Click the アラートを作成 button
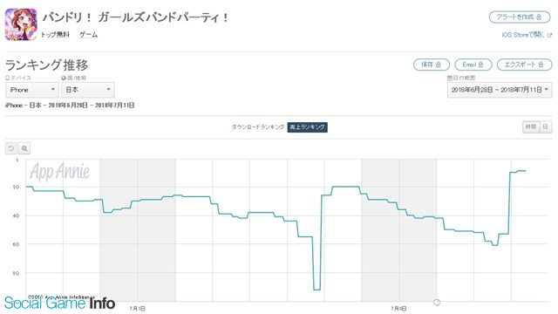This screenshot has width=558, height=314. 520,17
